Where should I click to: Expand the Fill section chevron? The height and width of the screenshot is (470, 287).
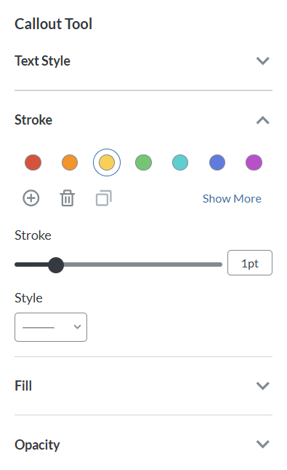pos(263,385)
